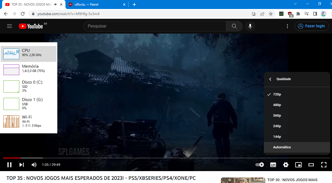
Task: Enter full screen mode
Action: pos(324,165)
